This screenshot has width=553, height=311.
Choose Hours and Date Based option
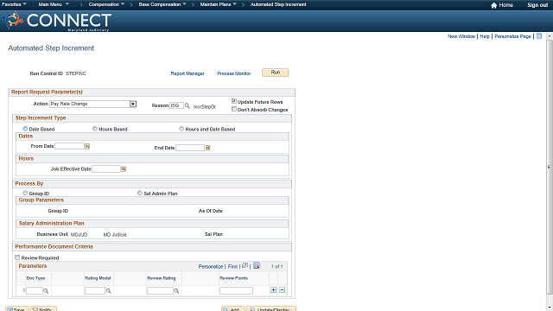click(x=181, y=129)
